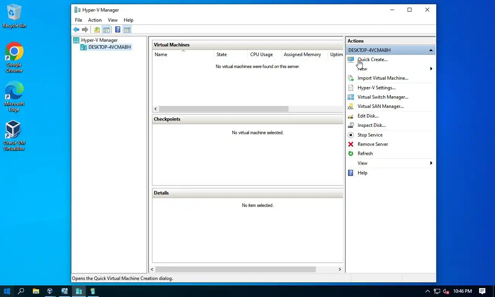Click the network tray icon
This screenshot has height=297, width=495.
click(x=437, y=291)
